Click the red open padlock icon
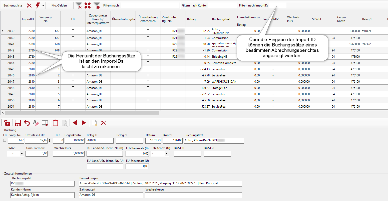388x201 pixels. [8, 123]
